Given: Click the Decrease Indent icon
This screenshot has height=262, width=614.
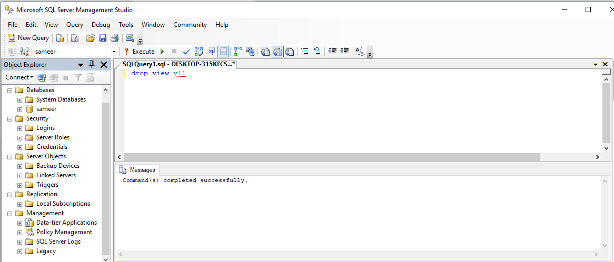Looking at the screenshot, I should coord(332,51).
